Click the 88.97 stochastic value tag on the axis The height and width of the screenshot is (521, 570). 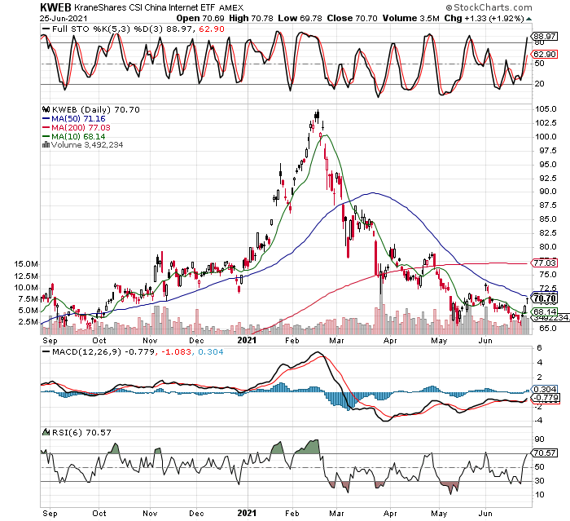coord(544,36)
